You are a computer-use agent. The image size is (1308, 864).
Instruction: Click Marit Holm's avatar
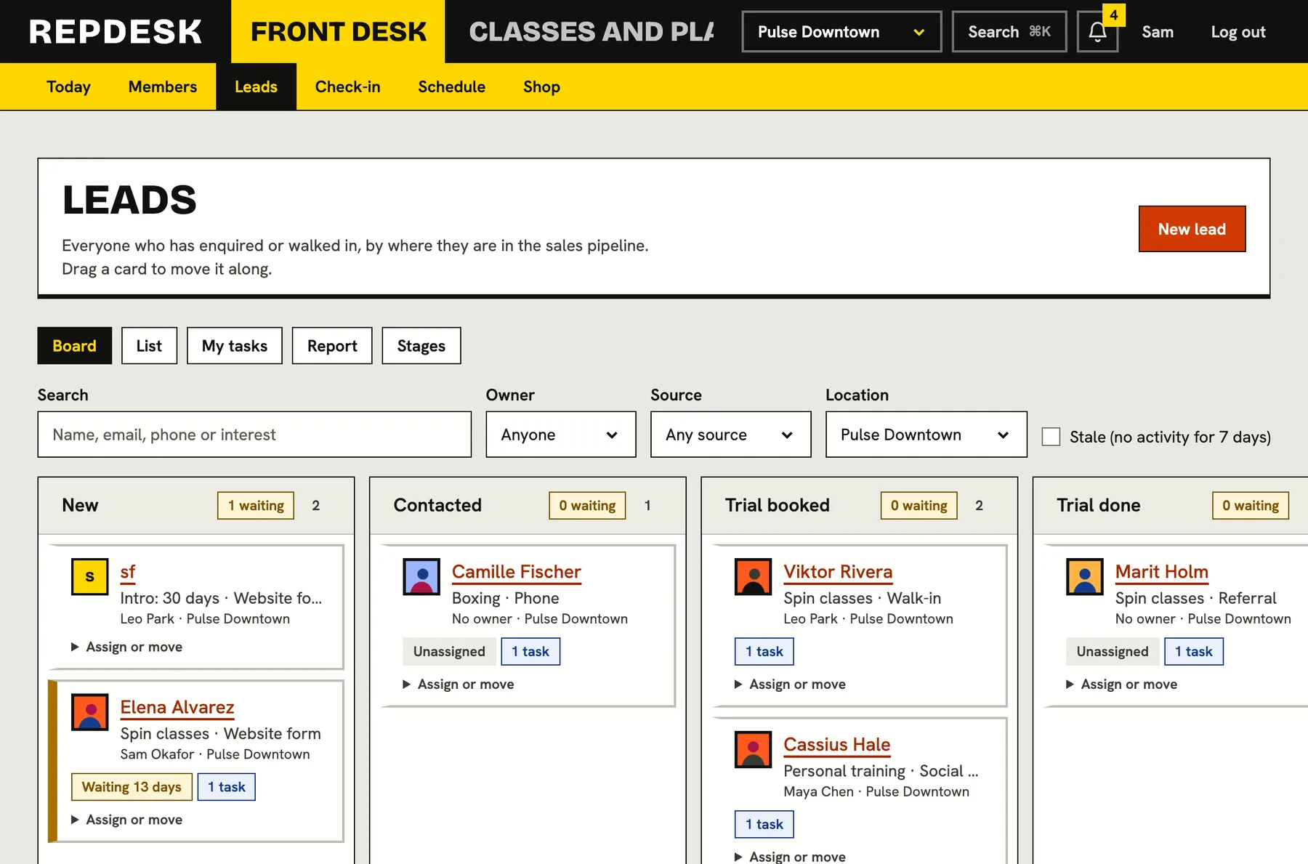click(x=1085, y=576)
